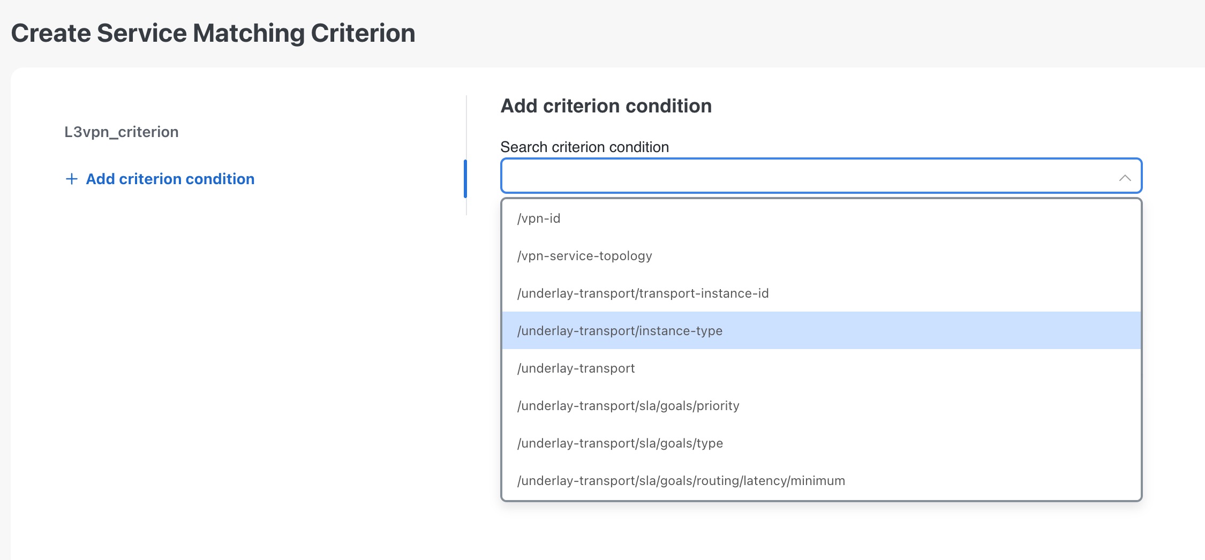
Task: Choose /vpn-service-topology from the list
Action: (584, 255)
